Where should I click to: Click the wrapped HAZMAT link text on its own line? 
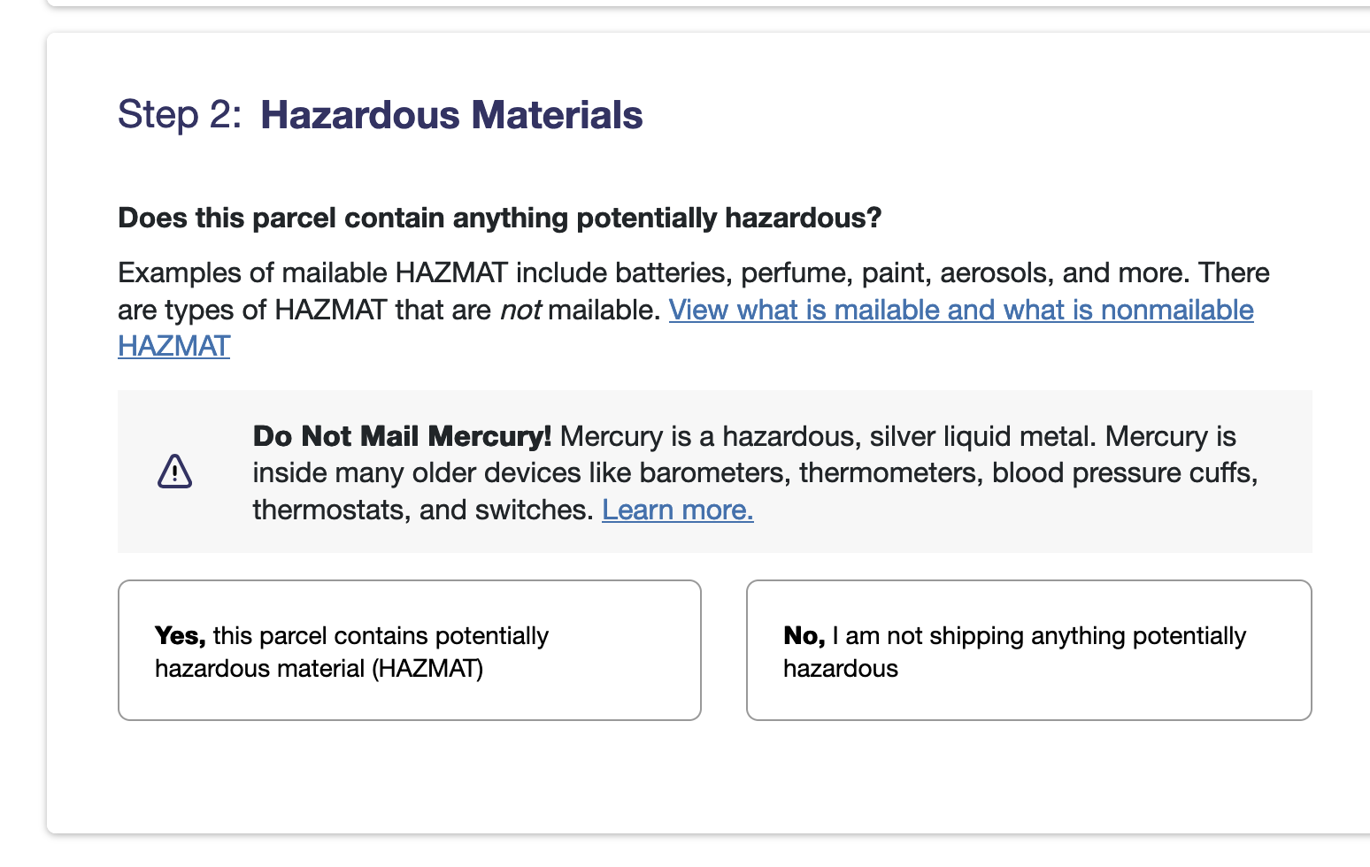pyautogui.click(x=174, y=346)
